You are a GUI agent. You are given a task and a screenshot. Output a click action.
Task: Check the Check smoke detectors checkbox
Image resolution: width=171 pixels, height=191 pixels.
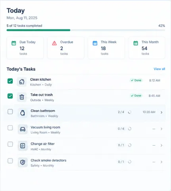(10, 161)
